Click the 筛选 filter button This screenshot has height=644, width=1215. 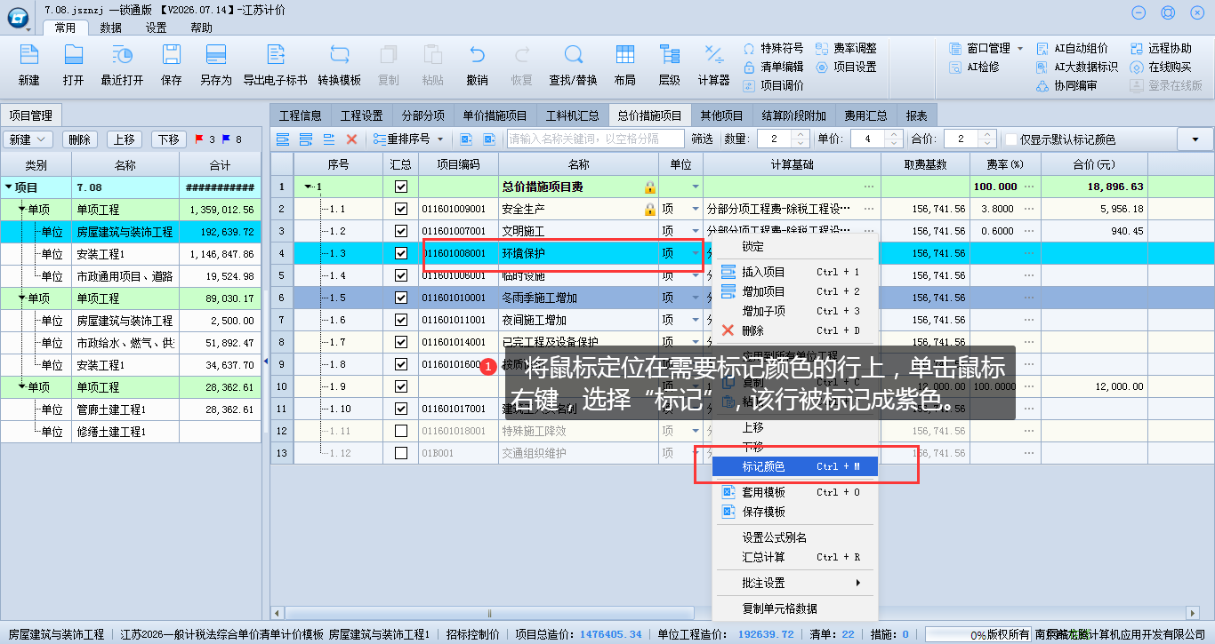pos(702,139)
